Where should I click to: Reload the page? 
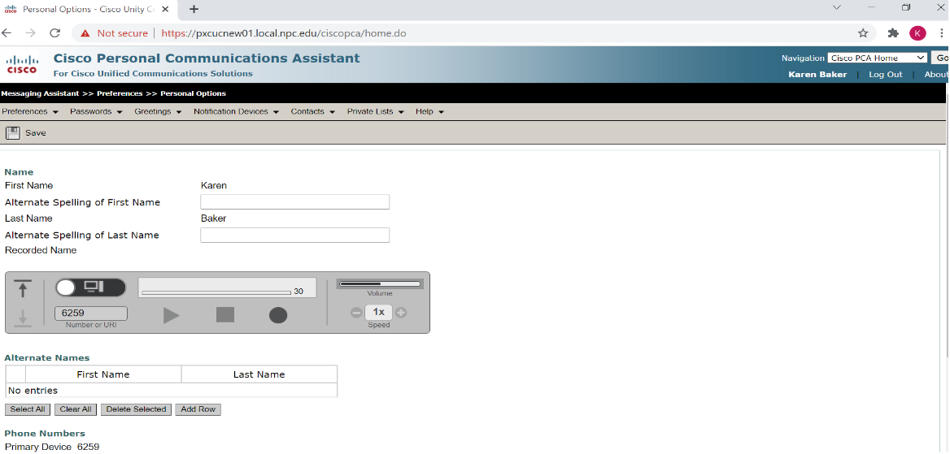click(x=54, y=33)
